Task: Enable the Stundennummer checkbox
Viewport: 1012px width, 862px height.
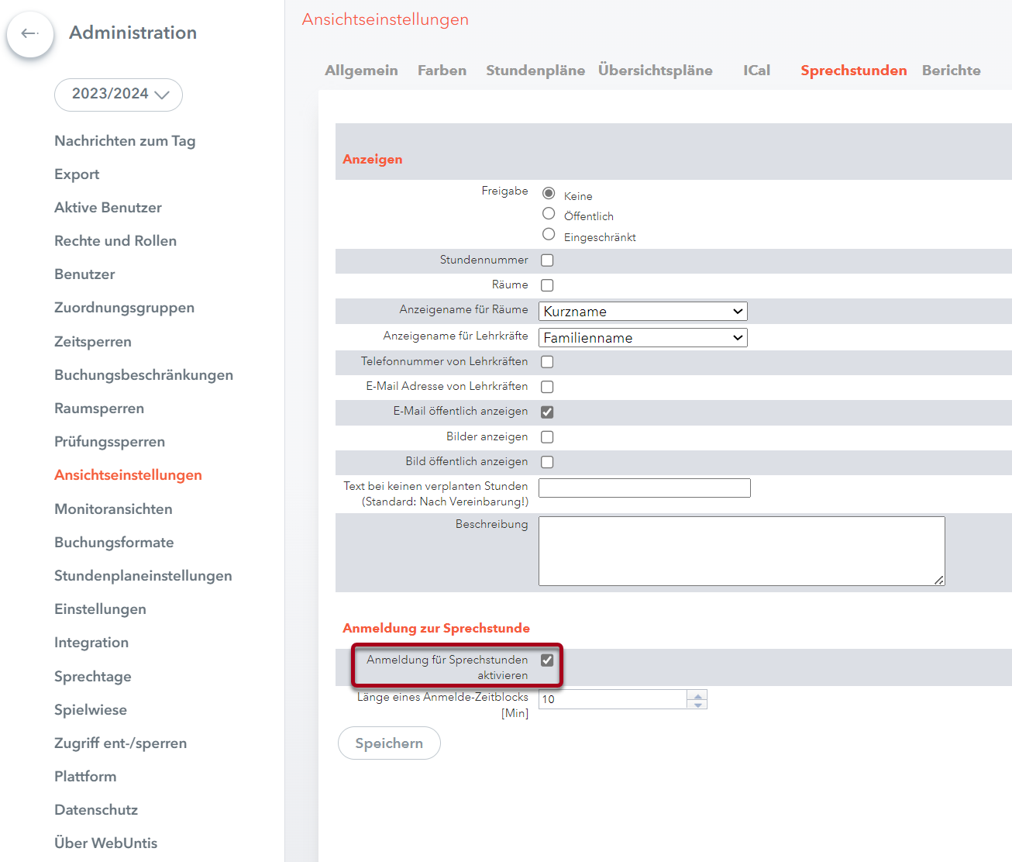Action: point(547,260)
